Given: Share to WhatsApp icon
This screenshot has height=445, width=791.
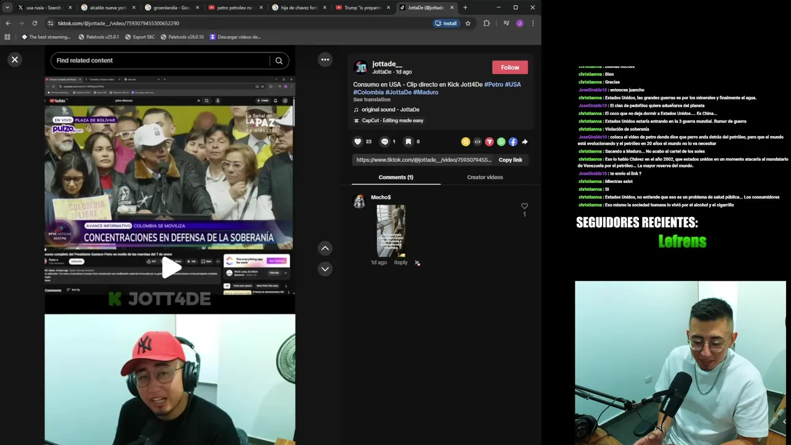Looking at the screenshot, I should 501,142.
